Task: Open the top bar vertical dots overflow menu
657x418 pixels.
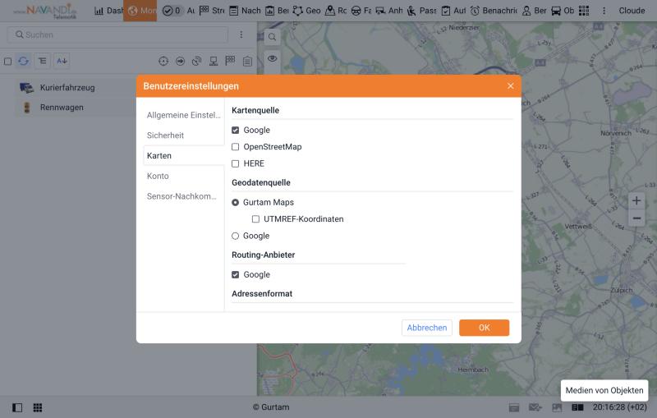Action: (604, 11)
